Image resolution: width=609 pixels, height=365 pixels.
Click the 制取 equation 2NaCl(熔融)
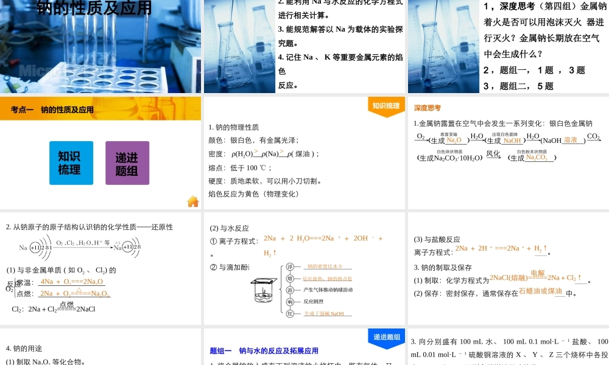535,277
